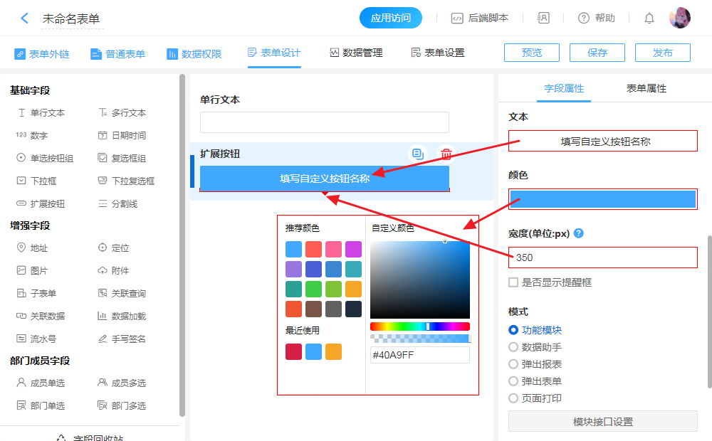Click the 宽度 input field showing 350
Image resolution: width=712 pixels, height=441 pixels.
click(602, 257)
